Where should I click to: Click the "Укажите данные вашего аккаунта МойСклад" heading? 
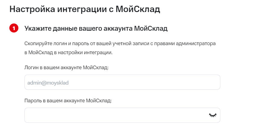coord(96,29)
